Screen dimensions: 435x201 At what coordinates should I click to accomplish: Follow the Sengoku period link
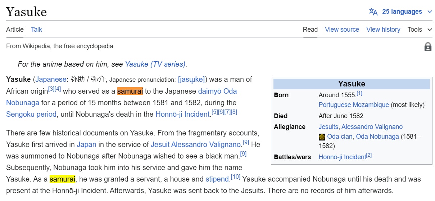(31, 114)
